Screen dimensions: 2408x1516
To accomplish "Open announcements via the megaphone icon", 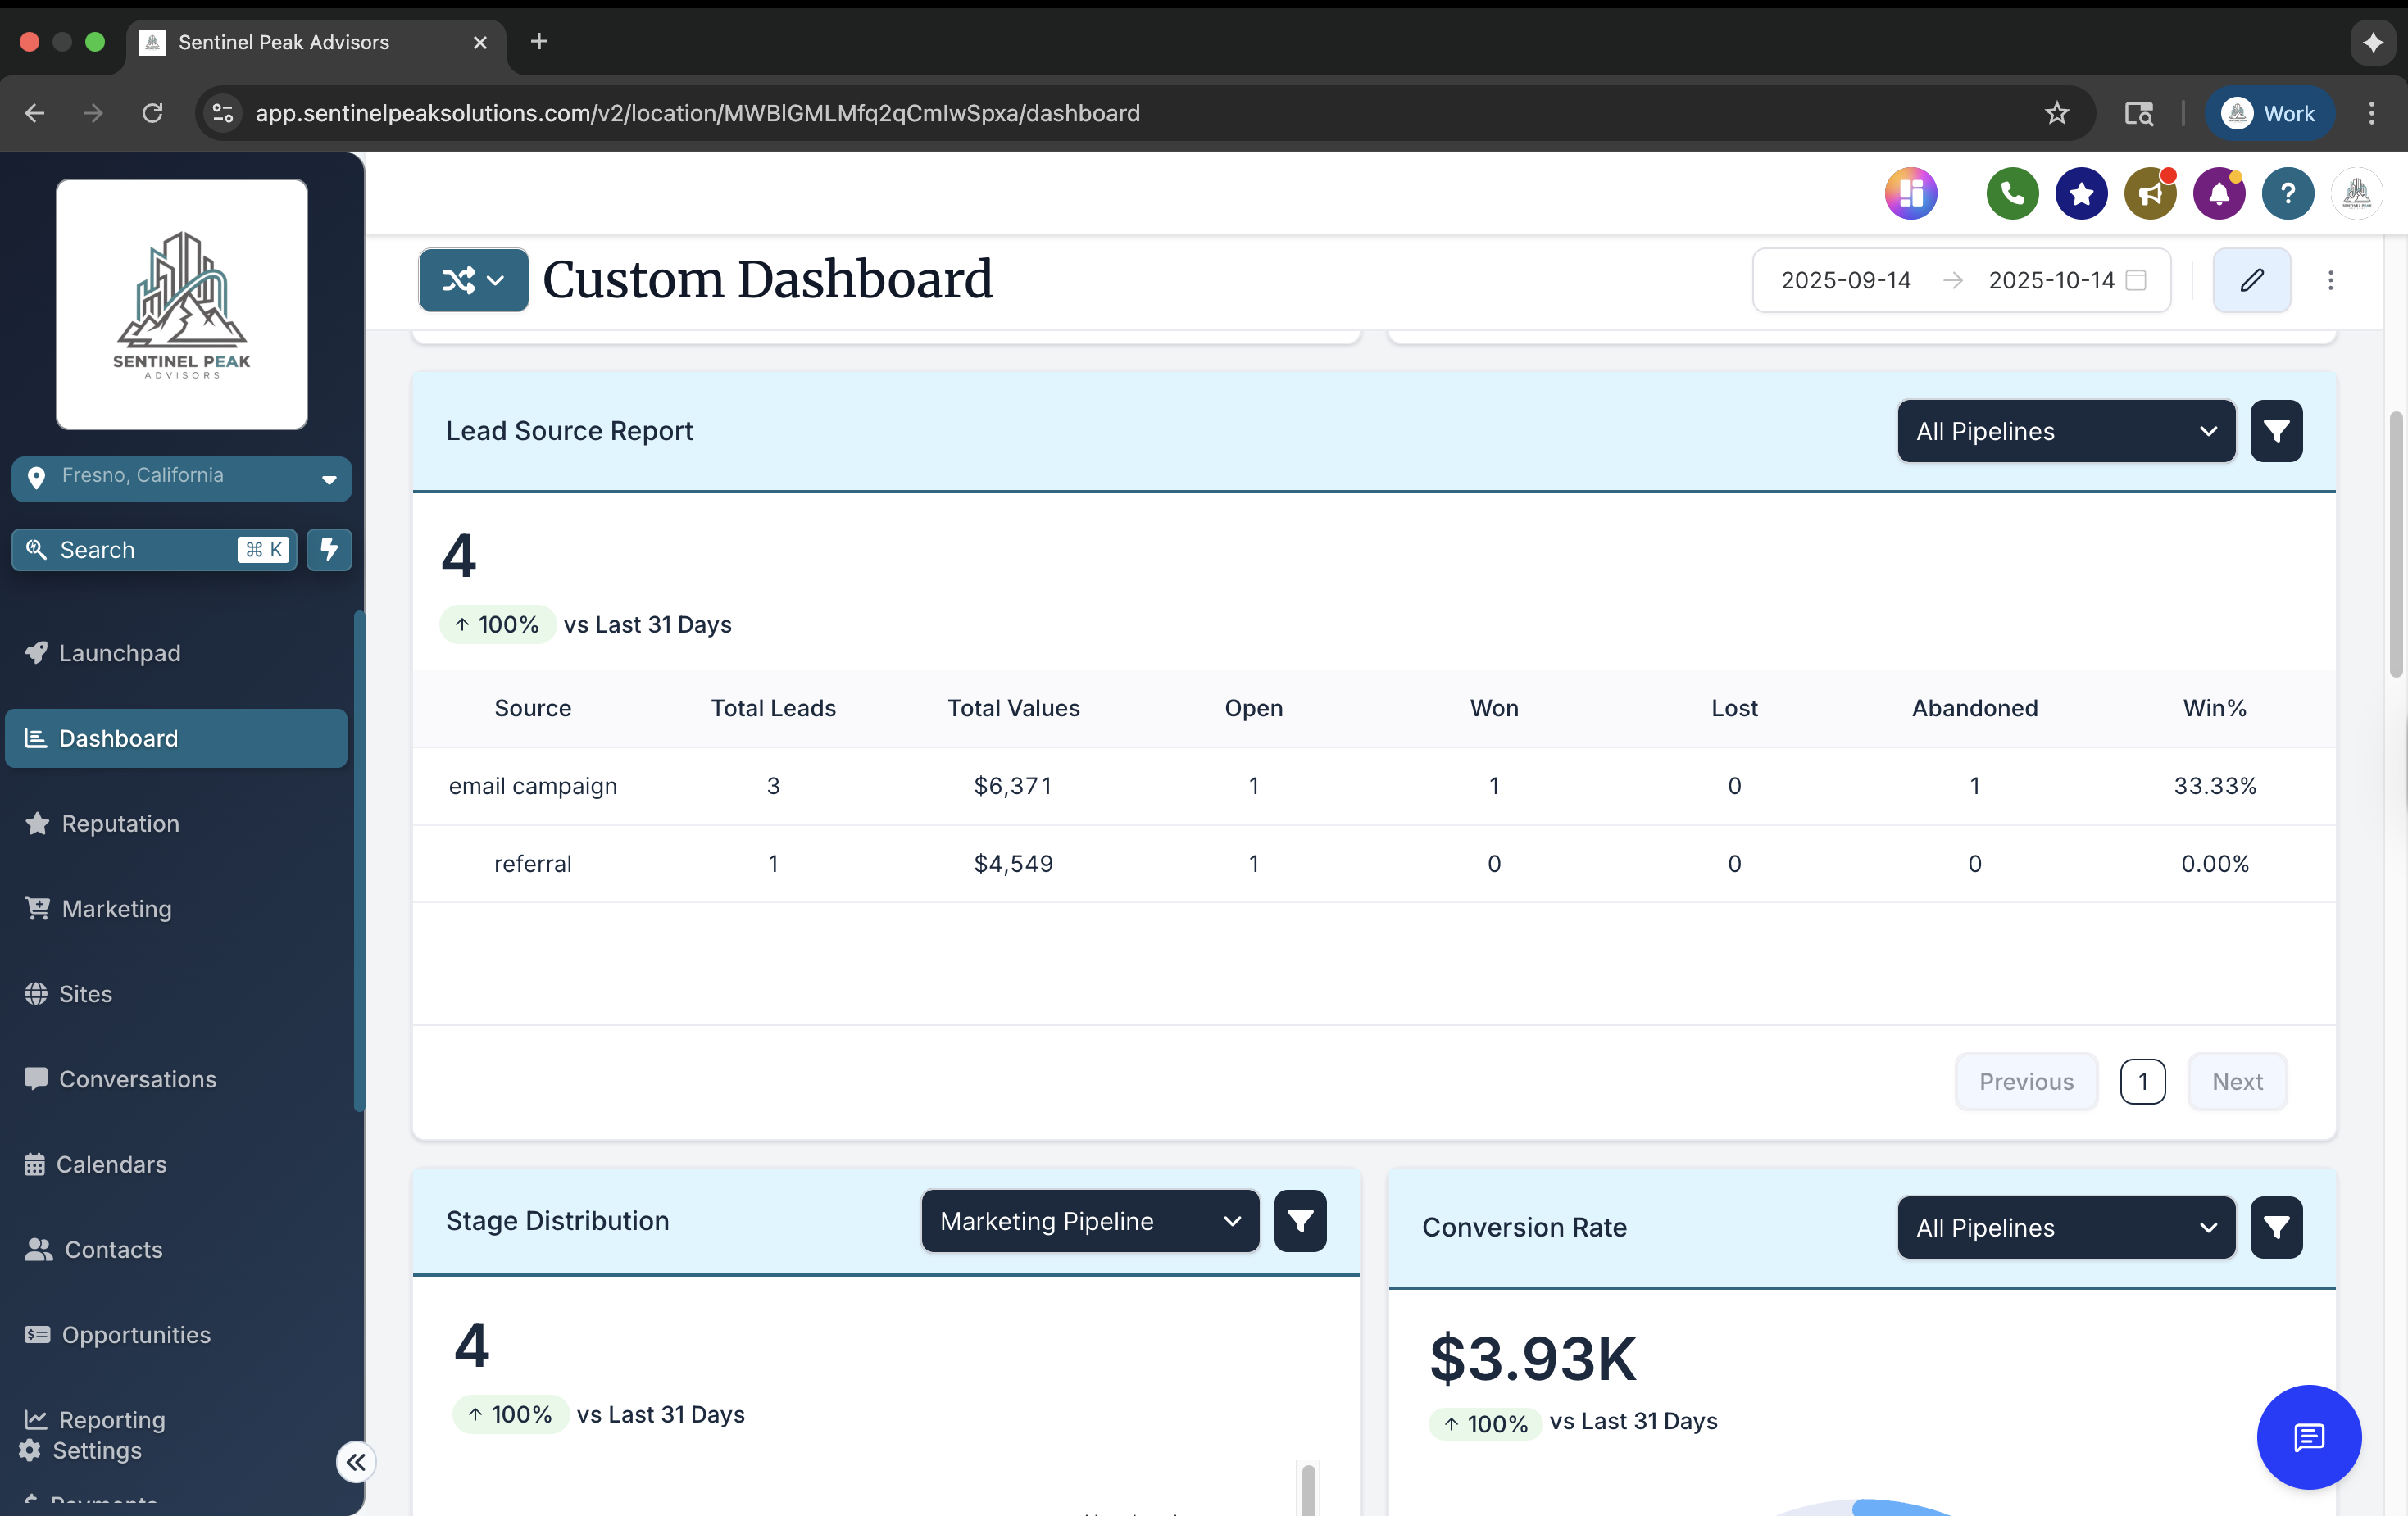I will 2150,193.
